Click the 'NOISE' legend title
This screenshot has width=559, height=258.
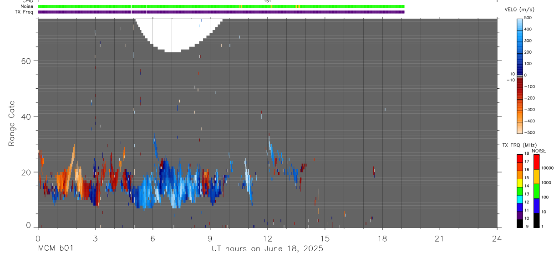point(539,151)
